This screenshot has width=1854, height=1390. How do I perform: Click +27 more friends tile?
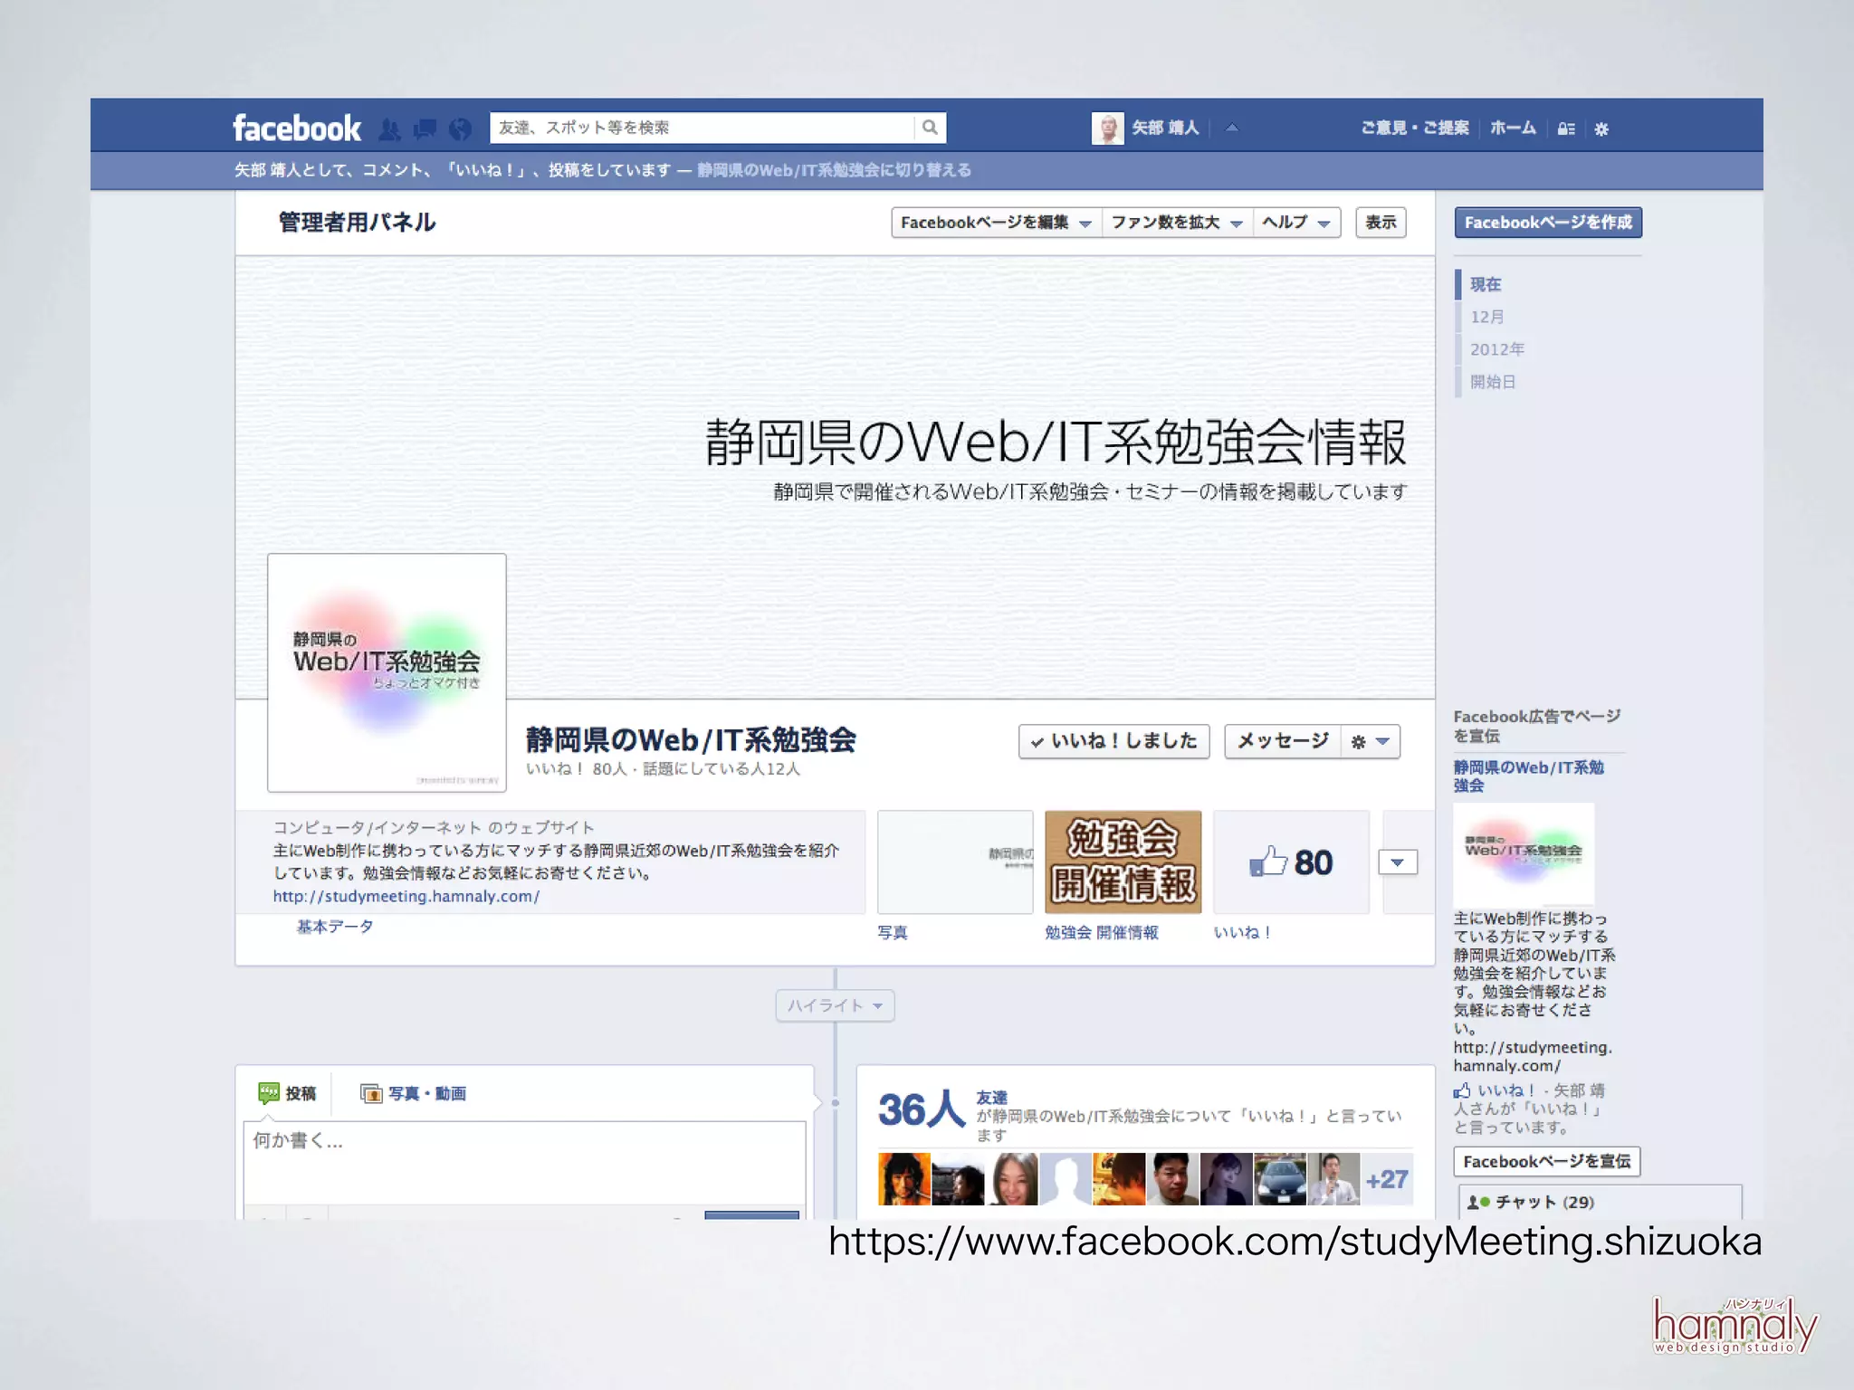1387,1179
